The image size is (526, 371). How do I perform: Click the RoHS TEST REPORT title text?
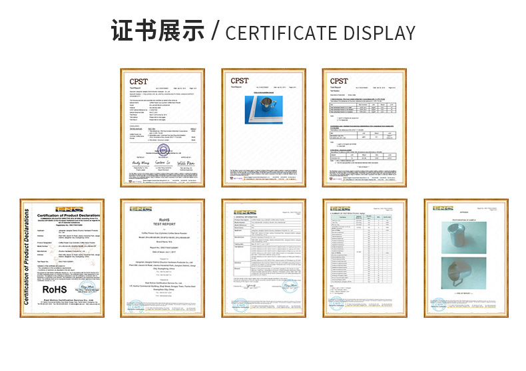click(x=164, y=222)
